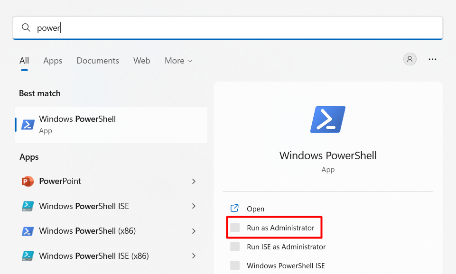Switch to the Apps tab
456x274 pixels.
pos(53,61)
